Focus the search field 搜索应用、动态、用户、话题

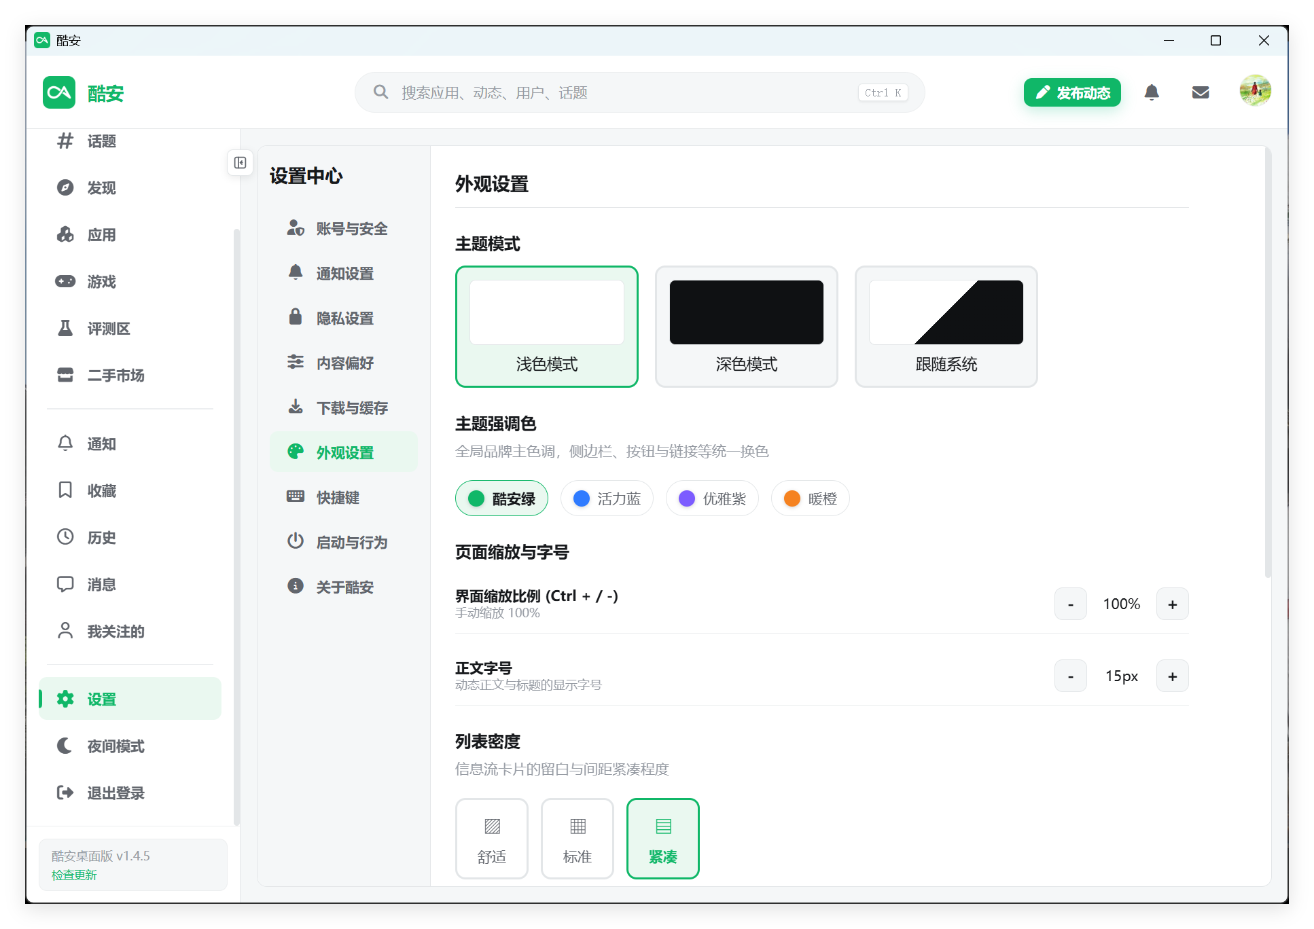point(639,92)
